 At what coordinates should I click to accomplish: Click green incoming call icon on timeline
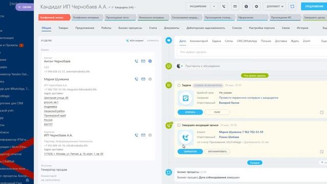[169, 125]
